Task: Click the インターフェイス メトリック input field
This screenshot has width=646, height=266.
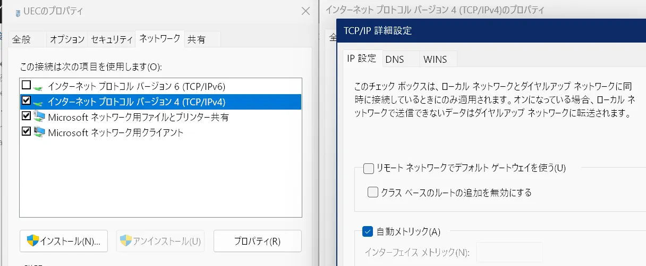Action: 509,252
